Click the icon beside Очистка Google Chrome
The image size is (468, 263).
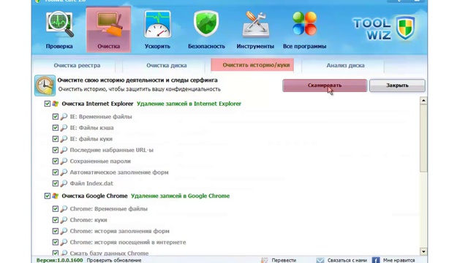56,196
